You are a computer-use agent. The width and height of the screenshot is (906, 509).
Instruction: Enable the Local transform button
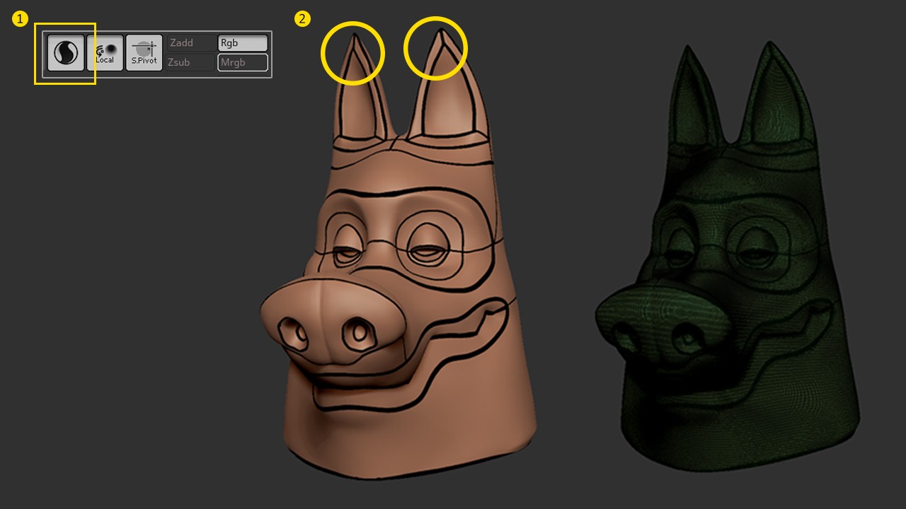(105, 53)
